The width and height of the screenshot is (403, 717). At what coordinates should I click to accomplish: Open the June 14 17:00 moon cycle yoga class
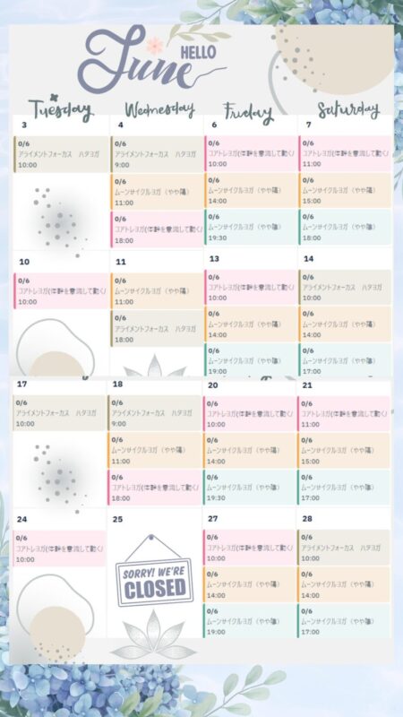[x=346, y=360]
